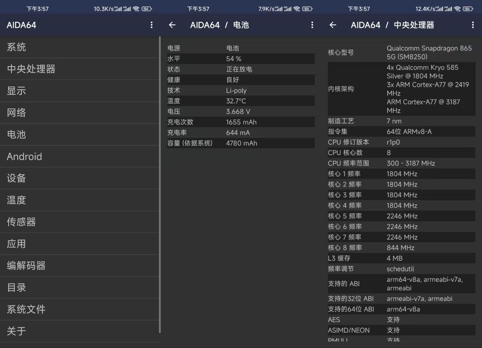Click the AIDA64 title in the main screen header
Viewport: 482px width, 348px height.
point(21,25)
